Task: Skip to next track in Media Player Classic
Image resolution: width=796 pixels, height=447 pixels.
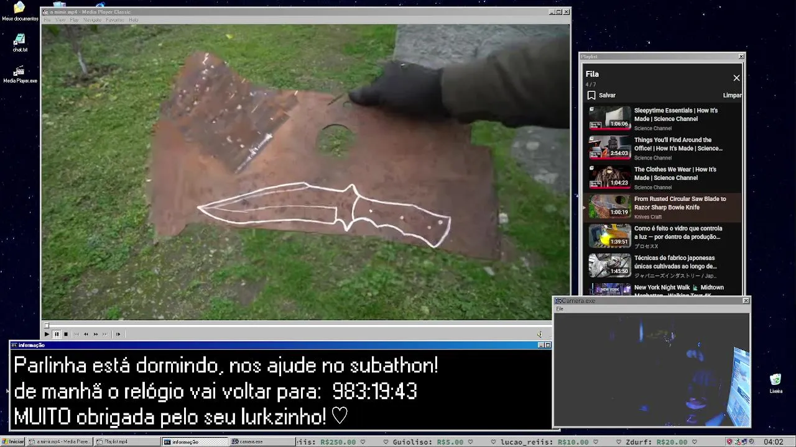Action: click(105, 334)
